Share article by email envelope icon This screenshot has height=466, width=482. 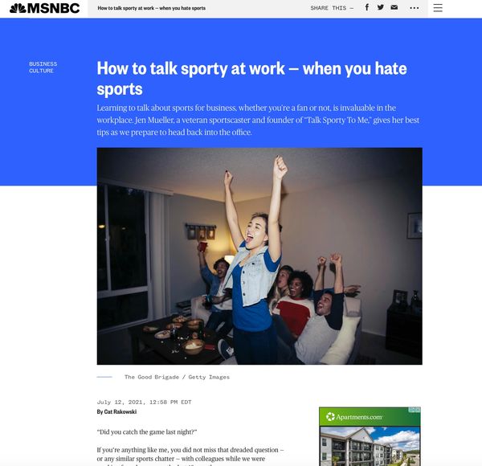(x=394, y=7)
